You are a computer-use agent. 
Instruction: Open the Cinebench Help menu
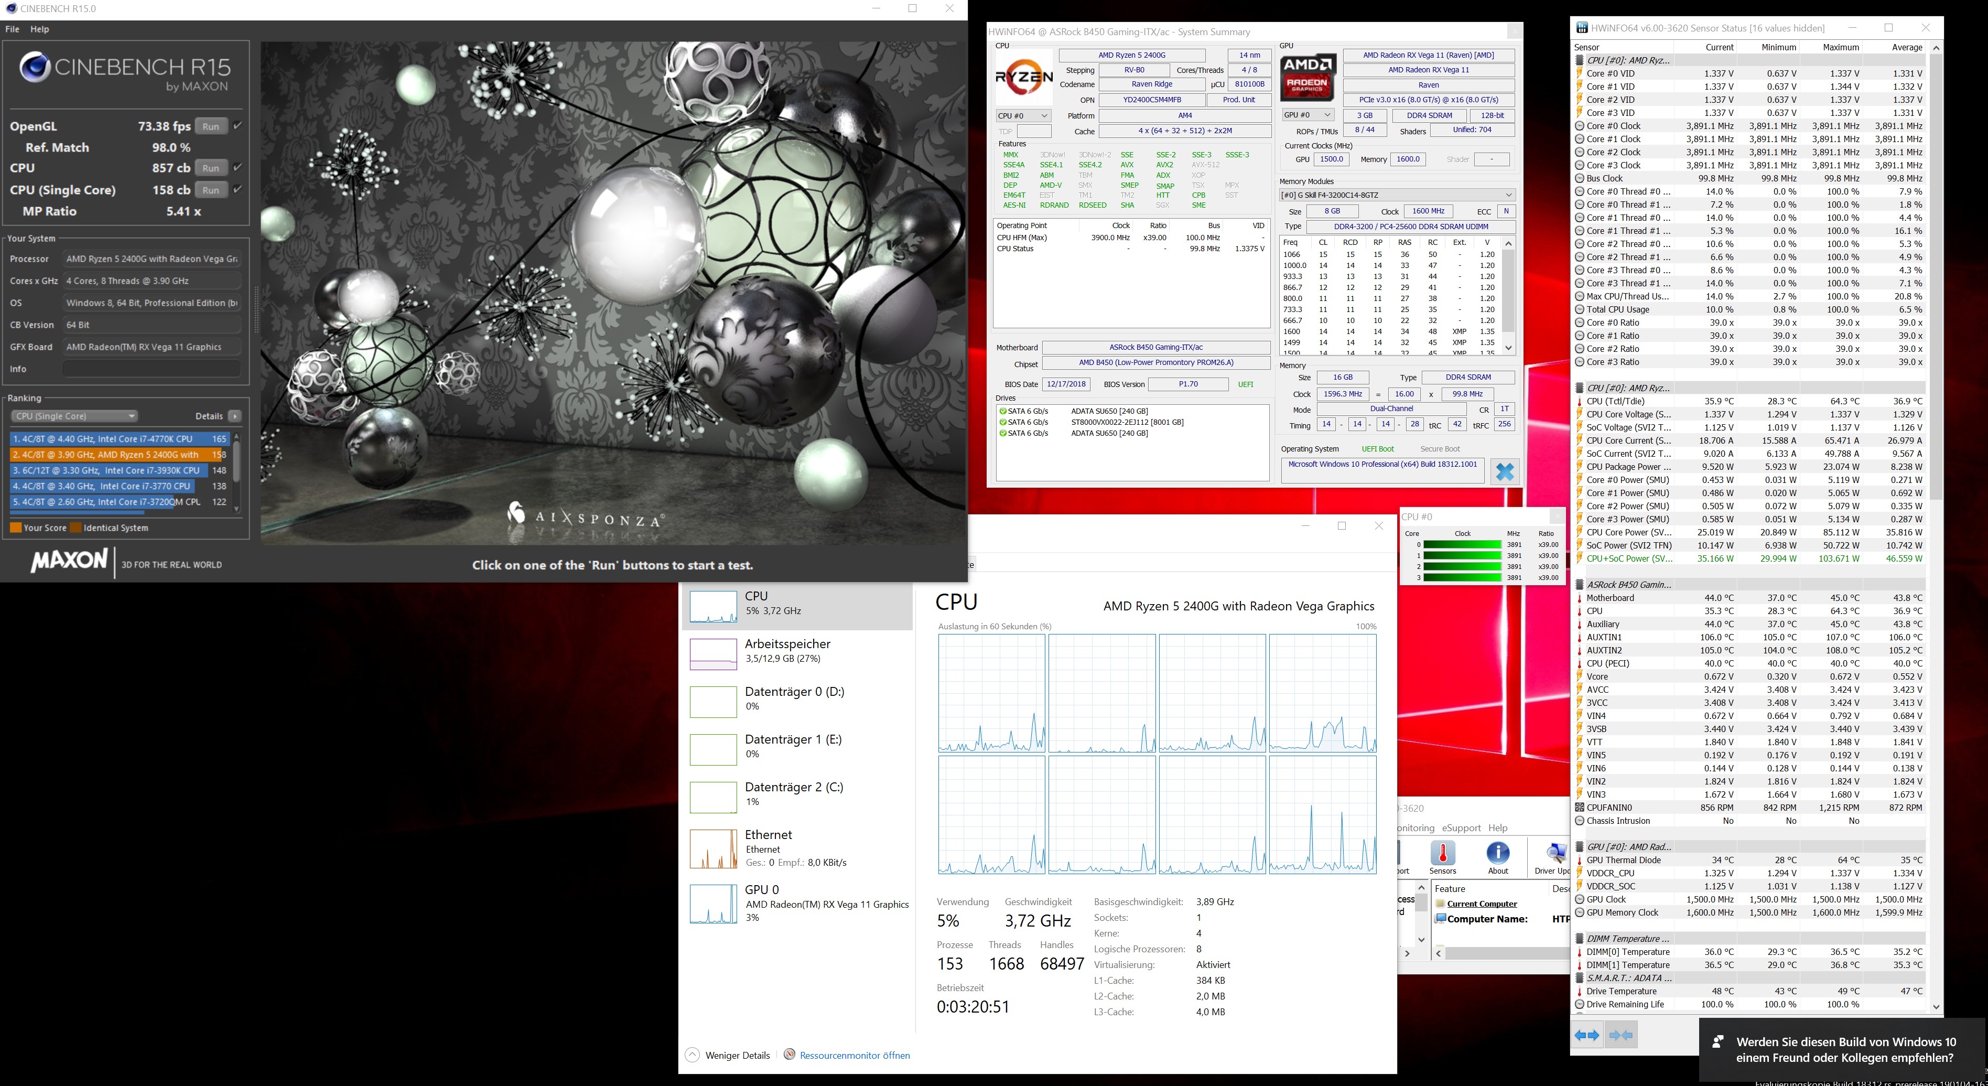click(x=39, y=29)
